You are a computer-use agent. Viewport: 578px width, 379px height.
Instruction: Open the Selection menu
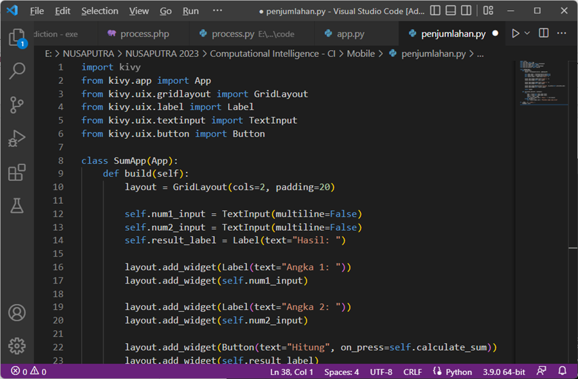99,11
